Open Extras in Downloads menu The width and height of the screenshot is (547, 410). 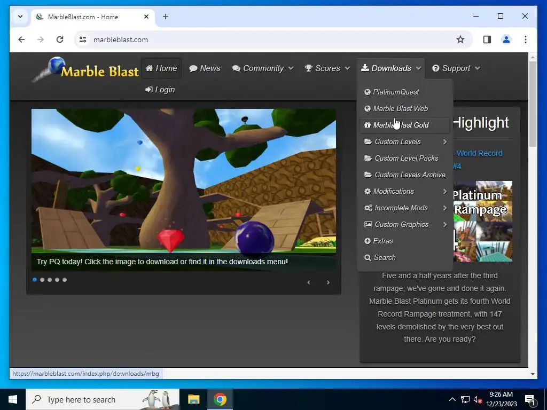click(405, 241)
